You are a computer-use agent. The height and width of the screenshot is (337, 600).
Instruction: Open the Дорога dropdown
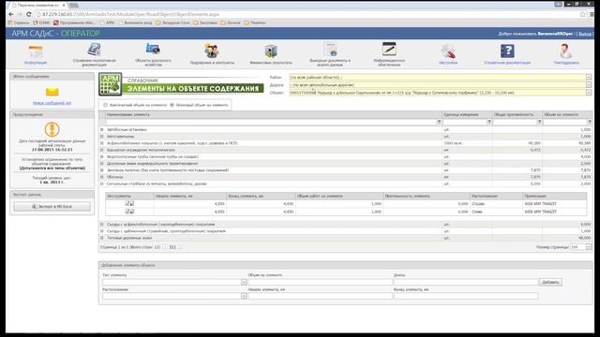pos(589,85)
